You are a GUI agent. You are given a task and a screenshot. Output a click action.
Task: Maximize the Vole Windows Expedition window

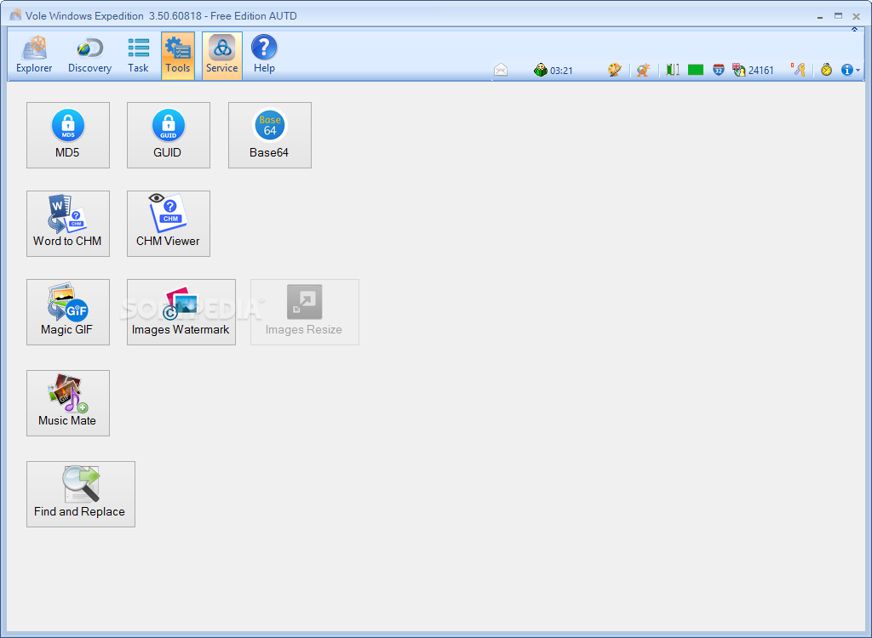click(x=838, y=16)
